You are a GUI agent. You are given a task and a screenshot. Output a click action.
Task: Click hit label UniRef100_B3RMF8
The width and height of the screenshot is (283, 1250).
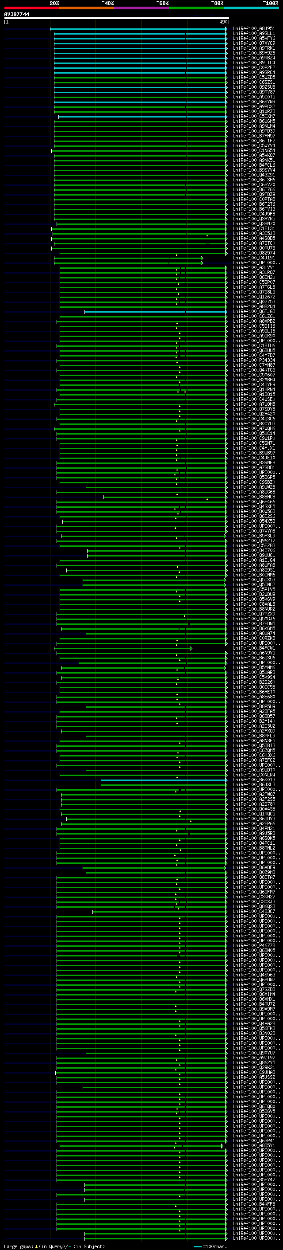tap(253, 463)
